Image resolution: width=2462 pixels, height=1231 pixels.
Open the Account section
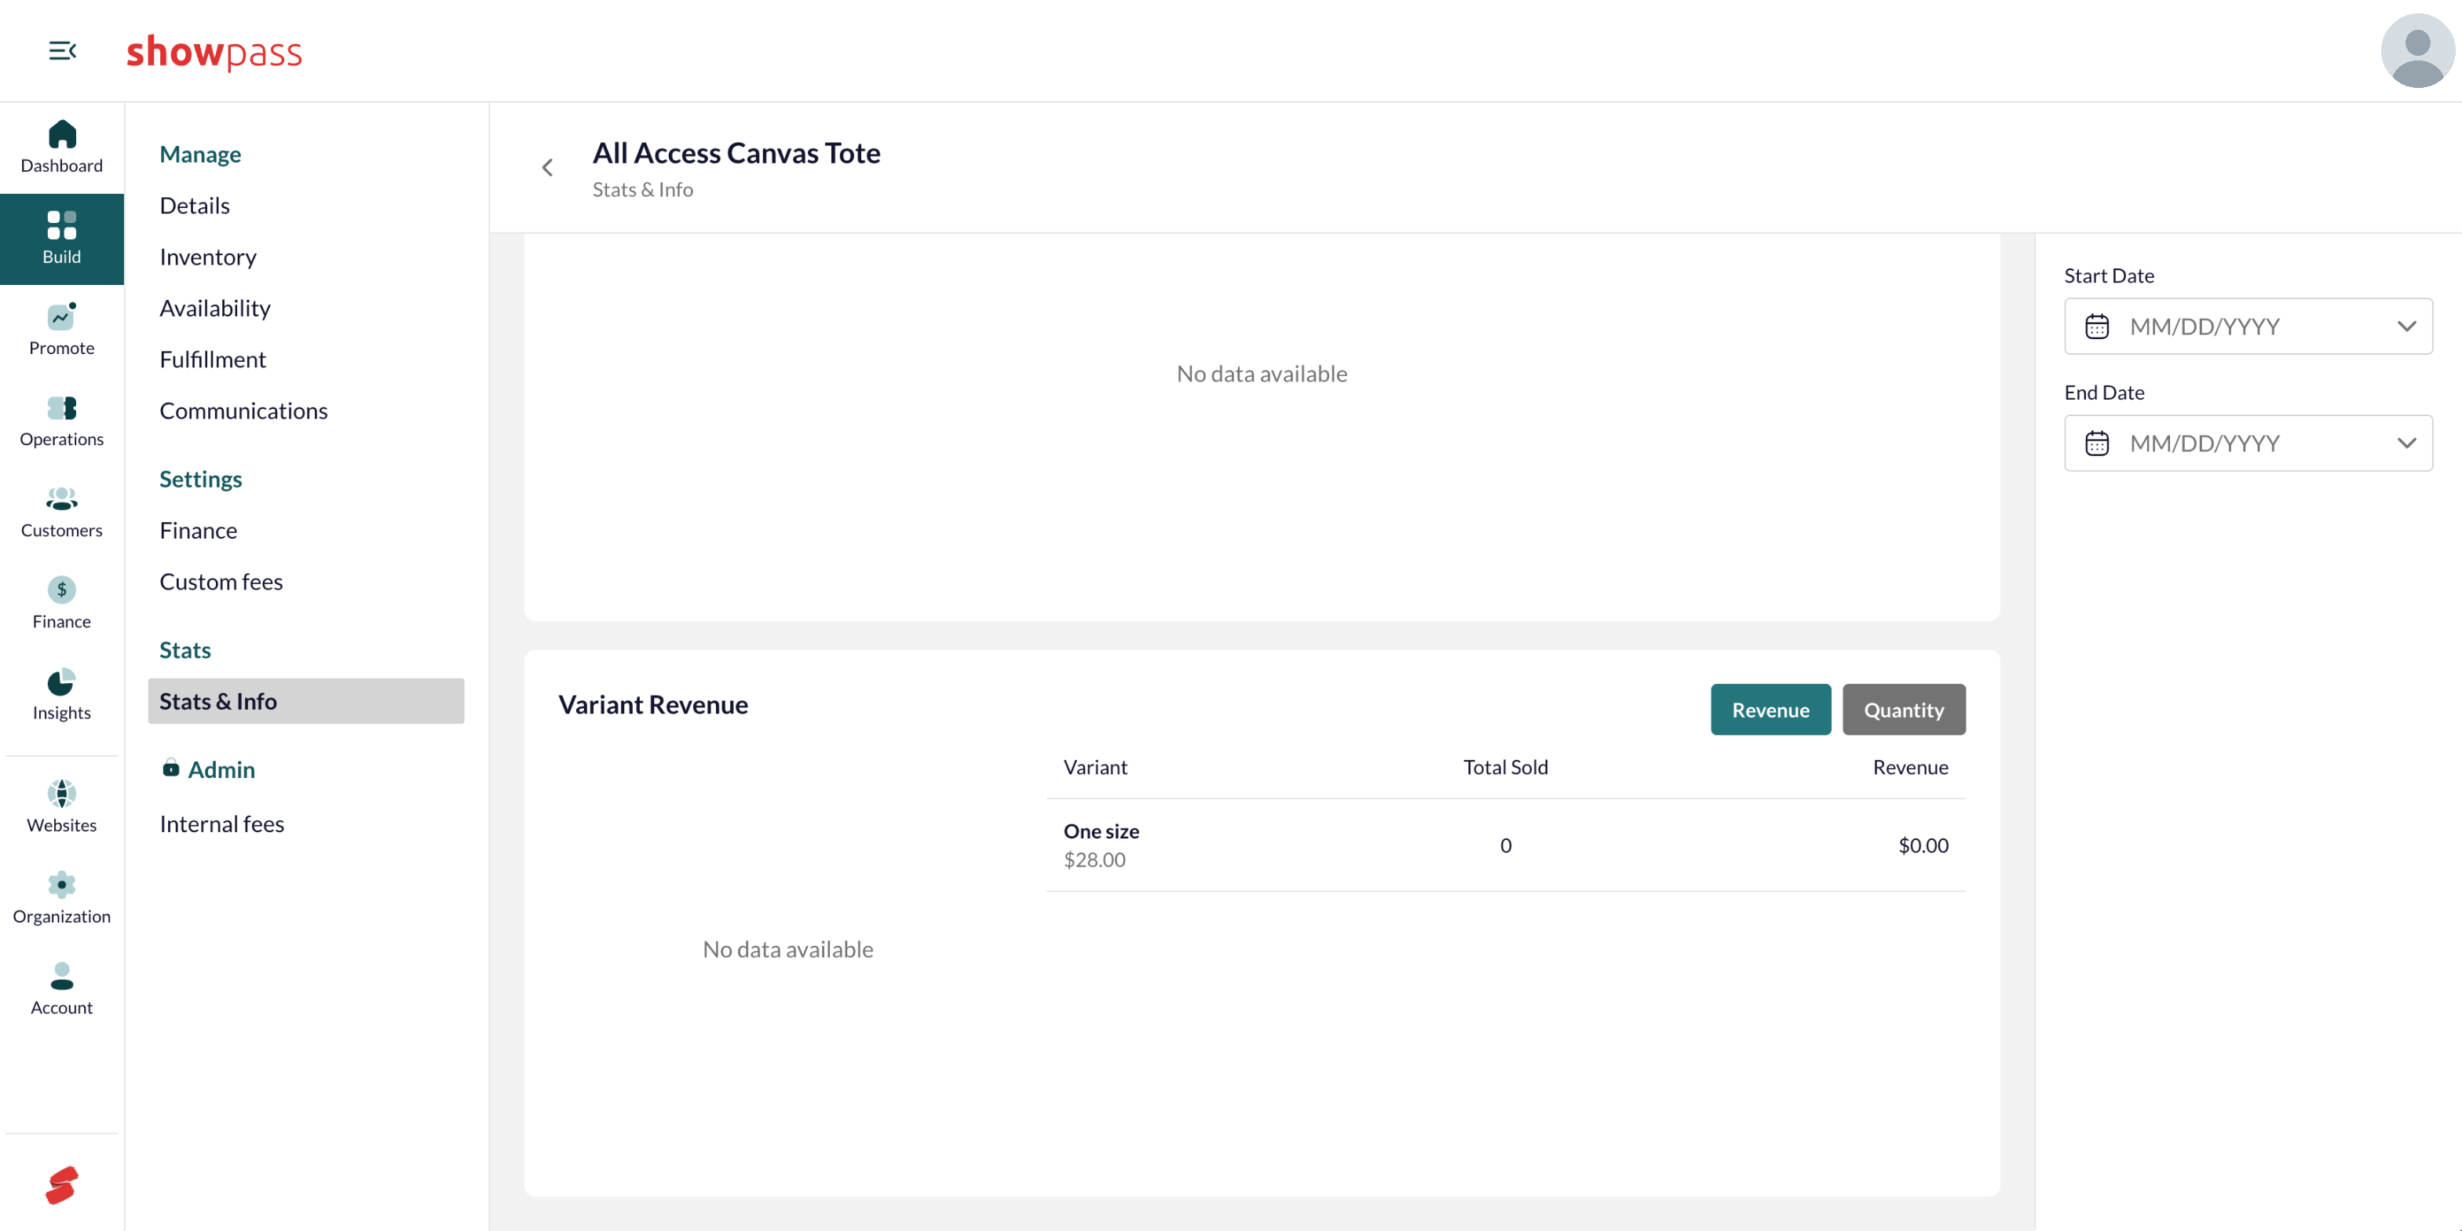[62, 989]
